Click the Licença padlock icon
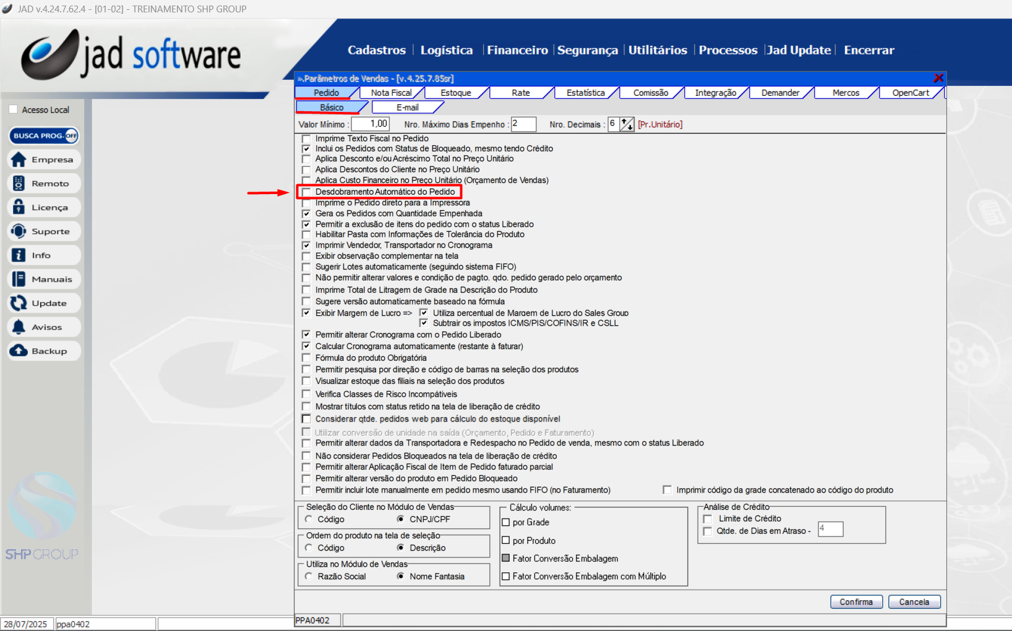This screenshot has height=631, width=1012. point(19,208)
